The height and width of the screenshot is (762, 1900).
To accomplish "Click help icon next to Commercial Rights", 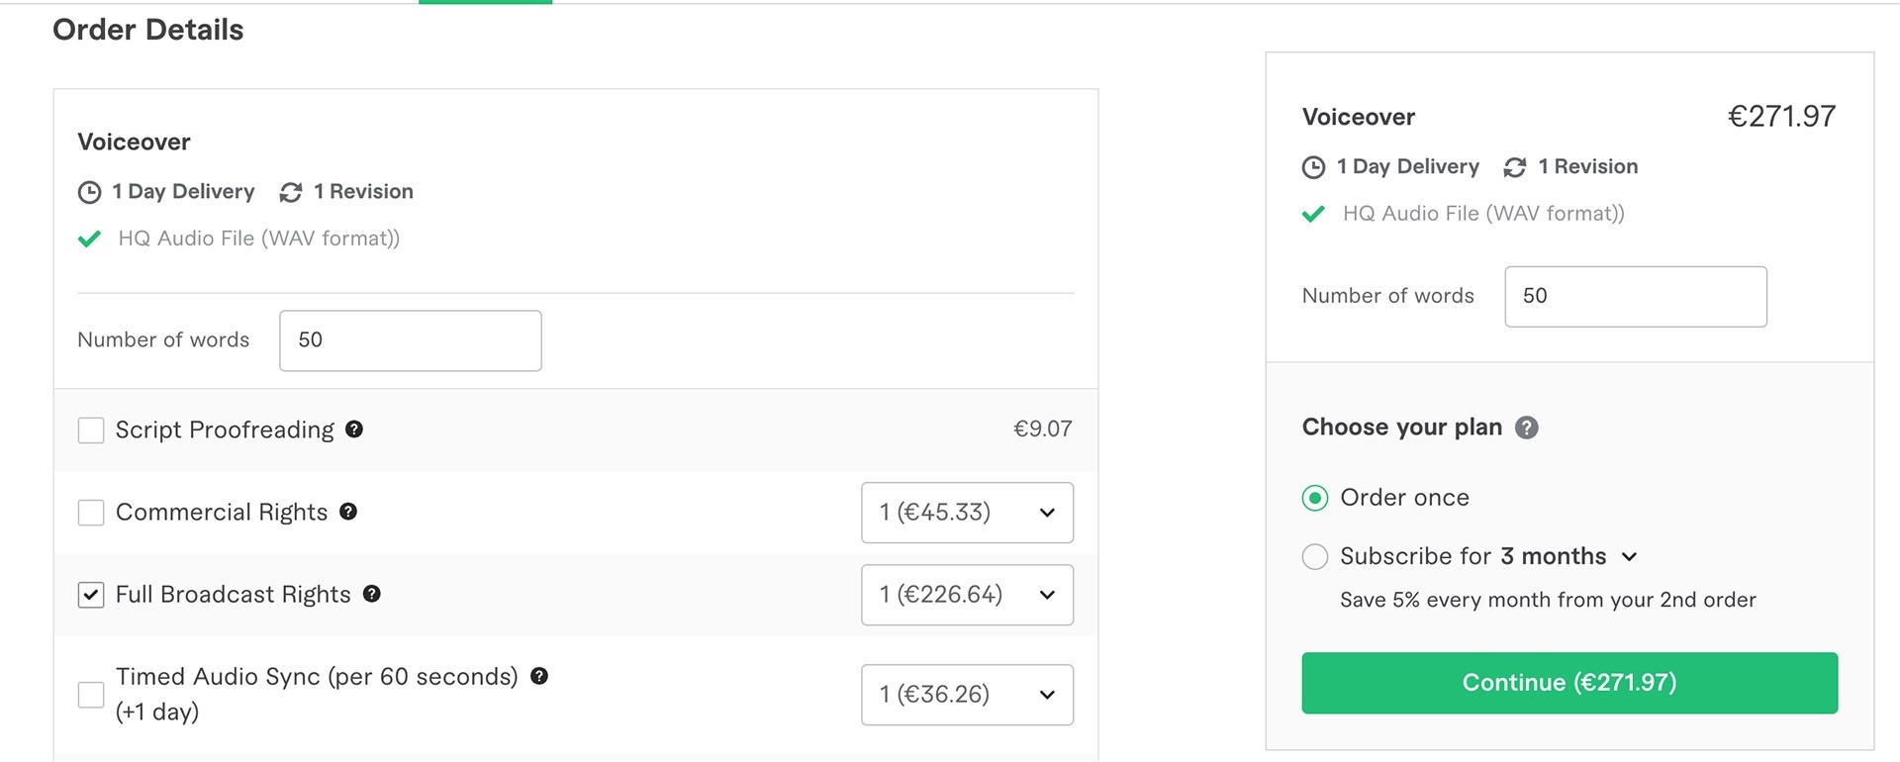I will coord(348,512).
